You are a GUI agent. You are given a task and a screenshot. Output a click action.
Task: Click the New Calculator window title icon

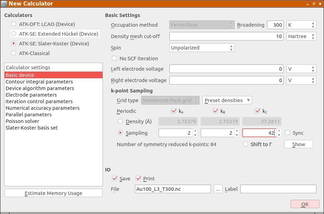[4, 4]
